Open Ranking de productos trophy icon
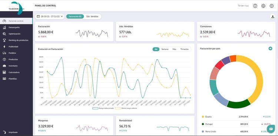The height and width of the screenshot is (136, 278). pyautogui.click(x=4, y=40)
